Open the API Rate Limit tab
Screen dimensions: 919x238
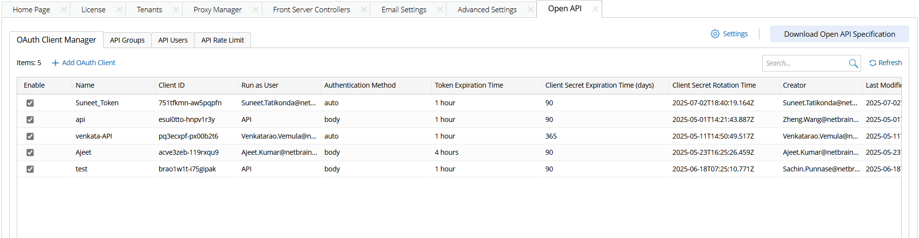coord(223,40)
